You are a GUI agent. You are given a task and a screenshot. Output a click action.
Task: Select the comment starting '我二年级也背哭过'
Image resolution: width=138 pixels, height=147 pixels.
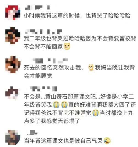coord(80,42)
